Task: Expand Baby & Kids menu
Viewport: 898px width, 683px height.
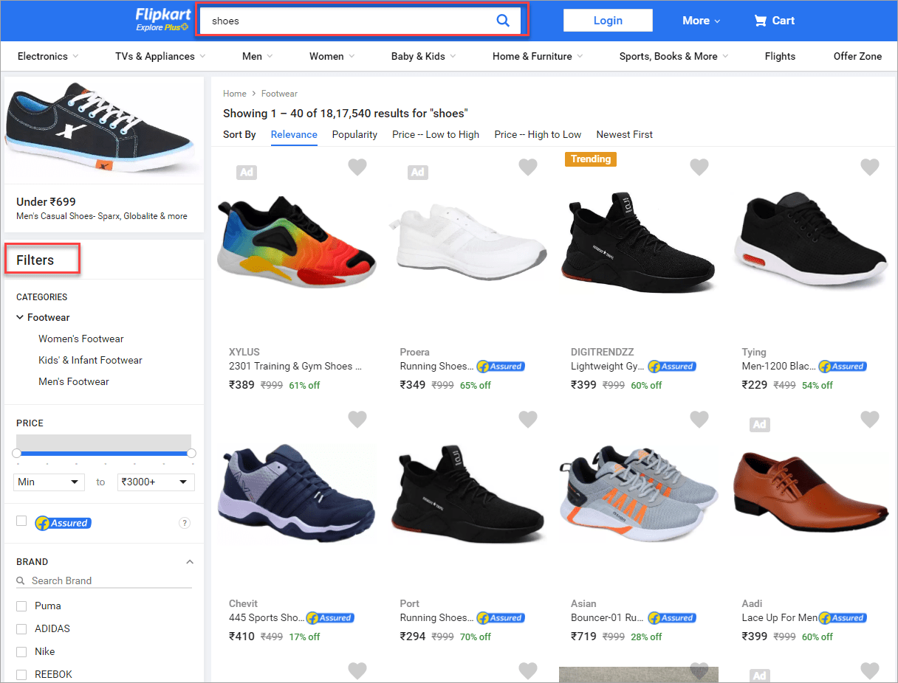Action: (423, 56)
